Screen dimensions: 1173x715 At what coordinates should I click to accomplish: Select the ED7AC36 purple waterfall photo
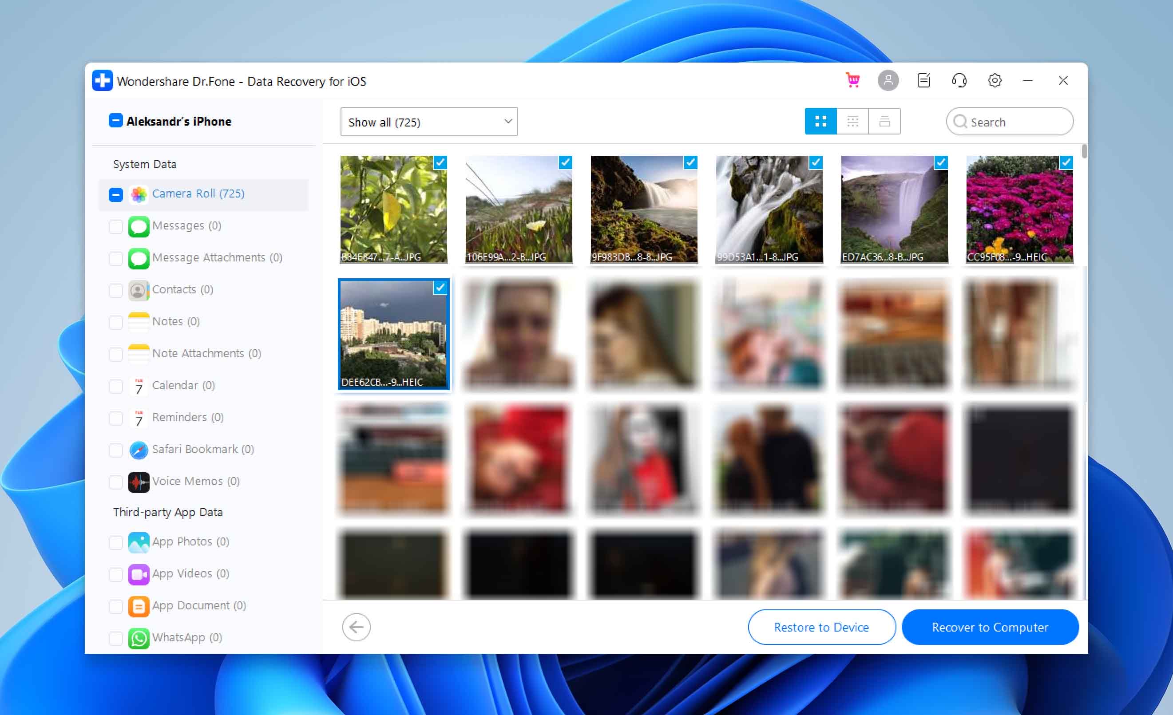894,209
